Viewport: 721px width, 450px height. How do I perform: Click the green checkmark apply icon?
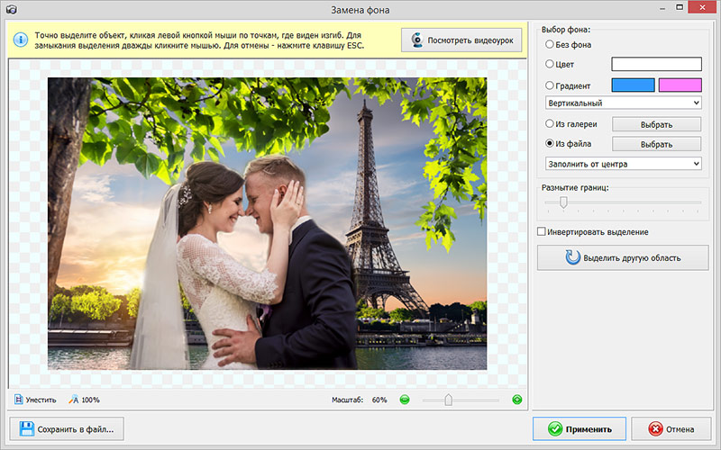pos(555,429)
